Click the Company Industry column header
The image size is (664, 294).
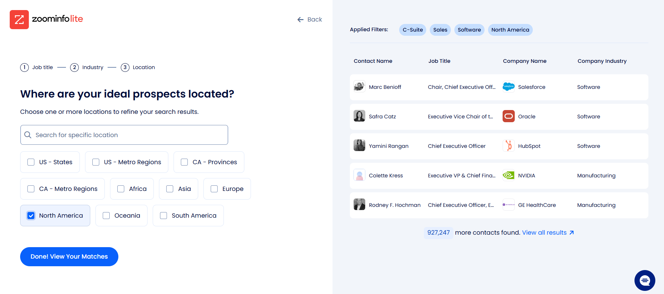click(602, 61)
